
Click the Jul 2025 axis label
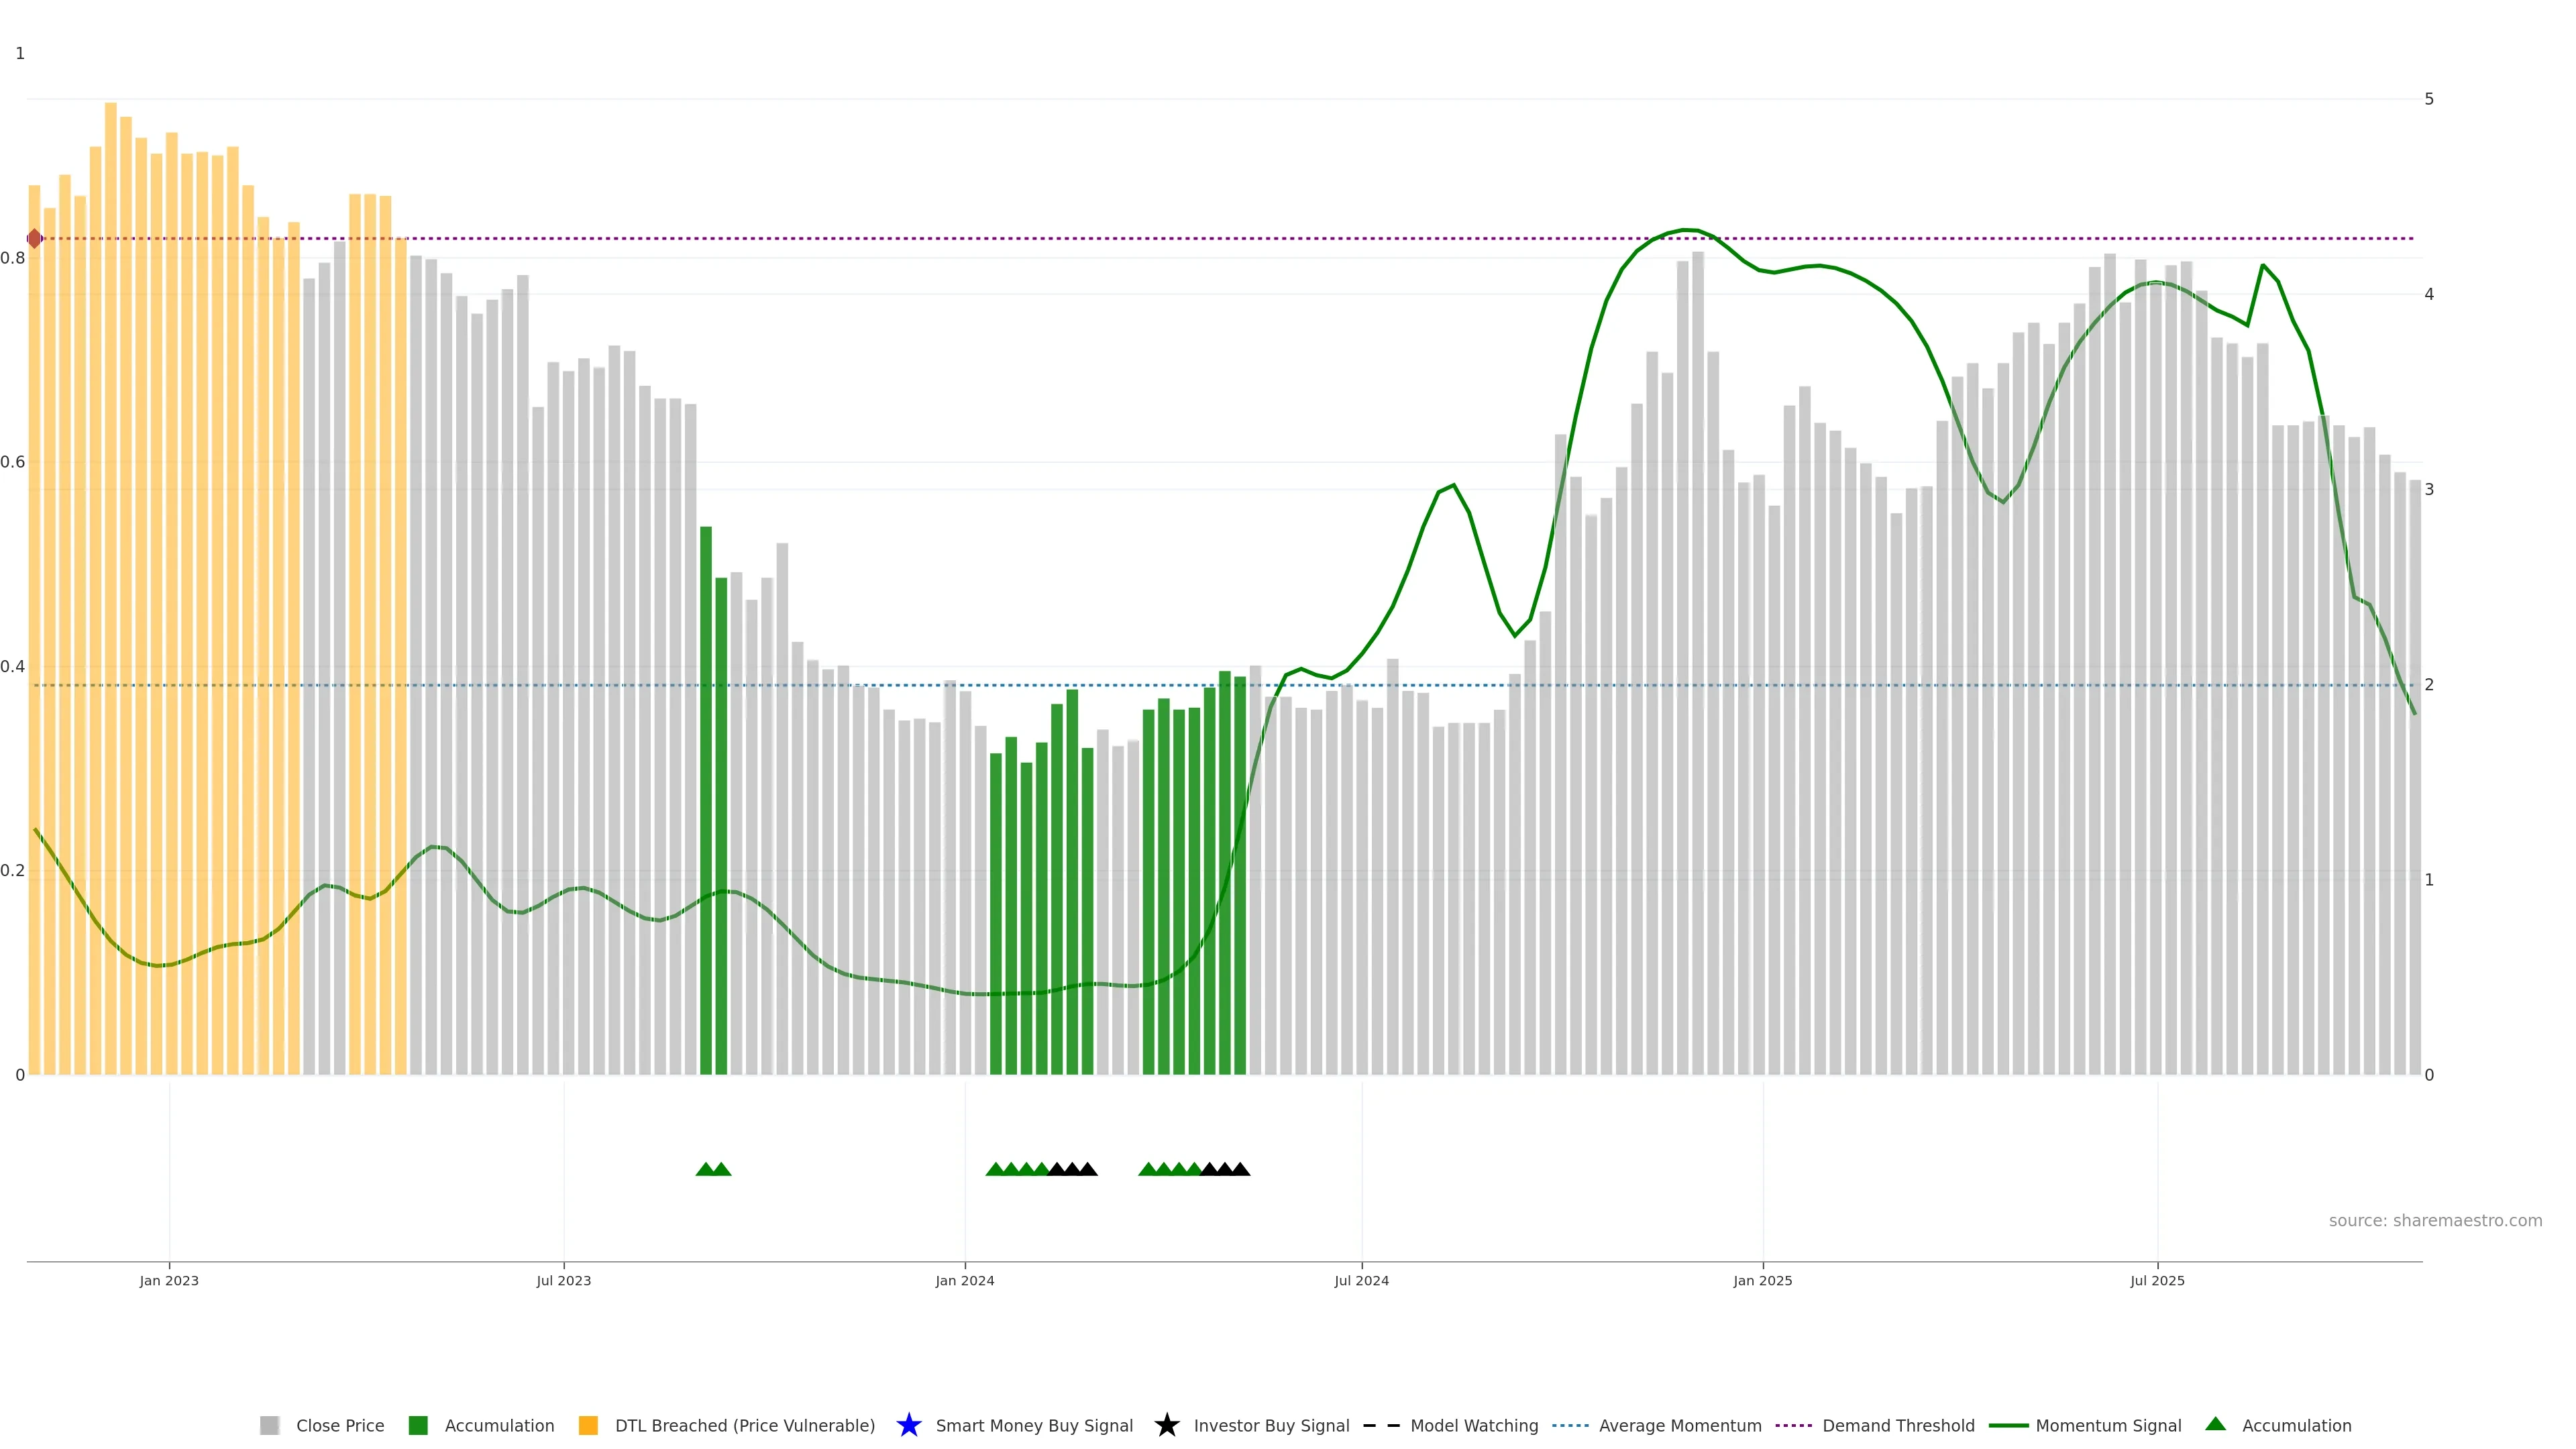(x=2157, y=1281)
